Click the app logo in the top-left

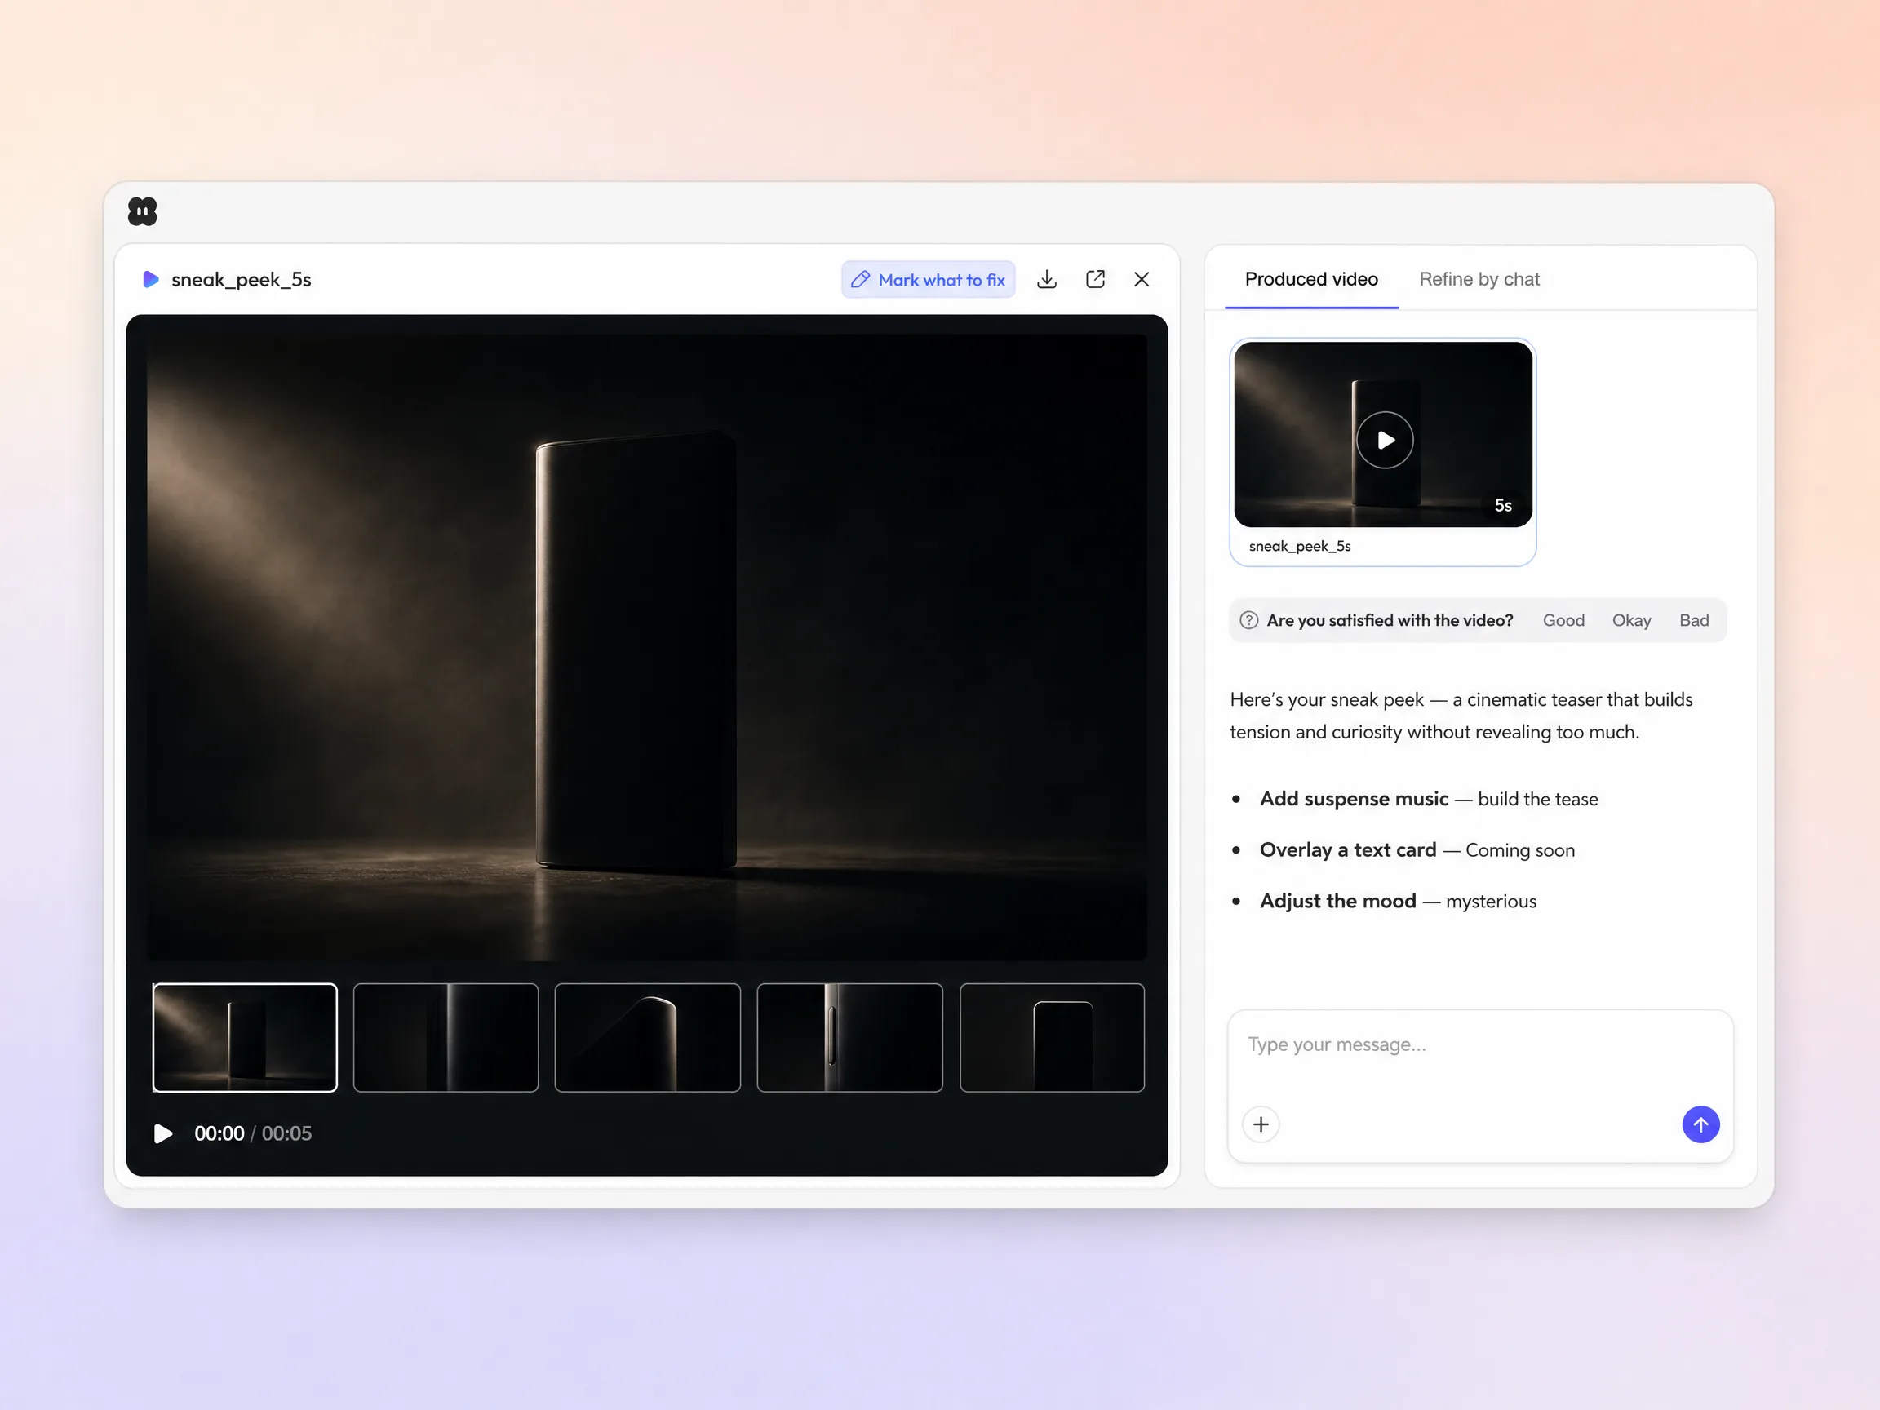[143, 211]
